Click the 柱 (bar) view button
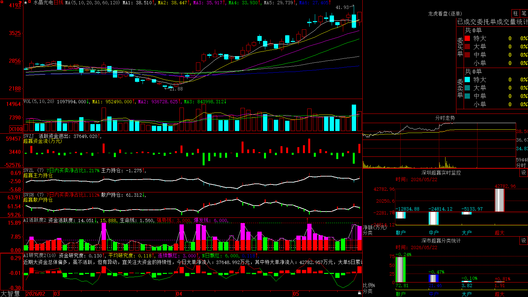This screenshot has height=297, width=528. [x=515, y=14]
